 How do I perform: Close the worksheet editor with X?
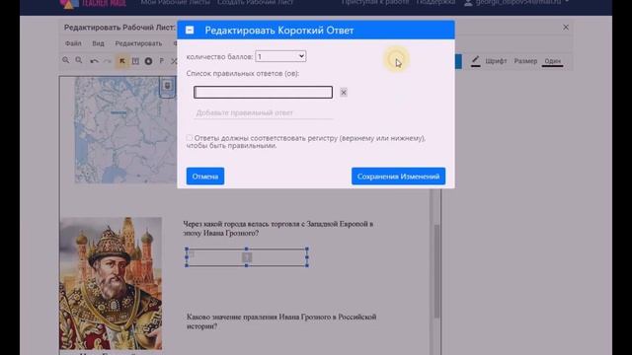566,28
